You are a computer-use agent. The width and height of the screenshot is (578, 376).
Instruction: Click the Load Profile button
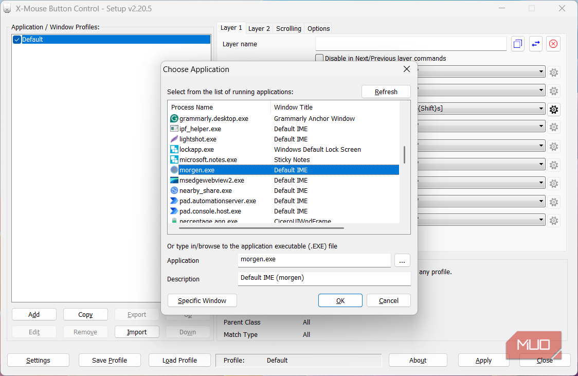(179, 360)
